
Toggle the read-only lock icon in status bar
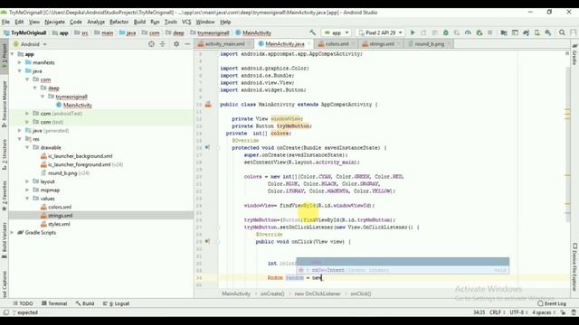[x=563, y=312]
